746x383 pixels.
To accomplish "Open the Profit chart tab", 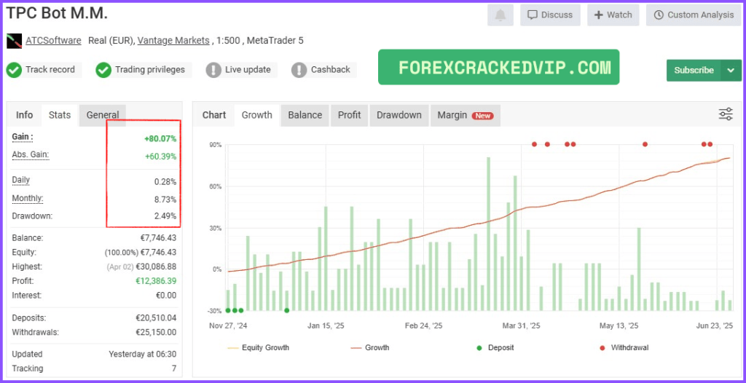I will [349, 115].
